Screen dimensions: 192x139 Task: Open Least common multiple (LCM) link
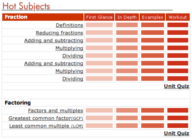tap(46, 126)
